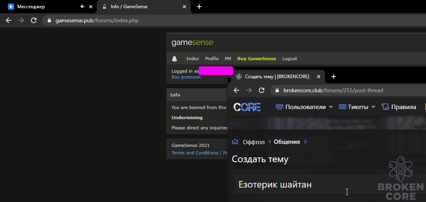Open GameSense notifications bell
Viewport: 426px width, 202px height.
(x=174, y=59)
